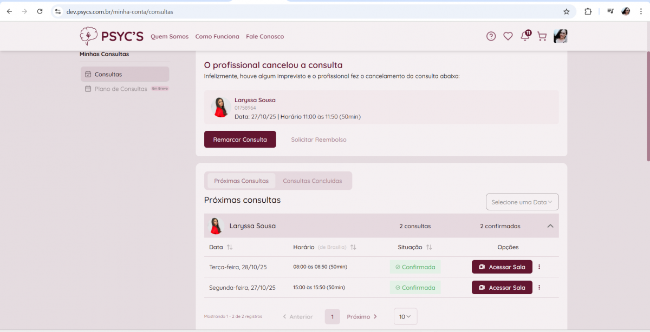This screenshot has height=332, width=650.
Task: Open favorites heart icon in header
Action: coord(508,36)
